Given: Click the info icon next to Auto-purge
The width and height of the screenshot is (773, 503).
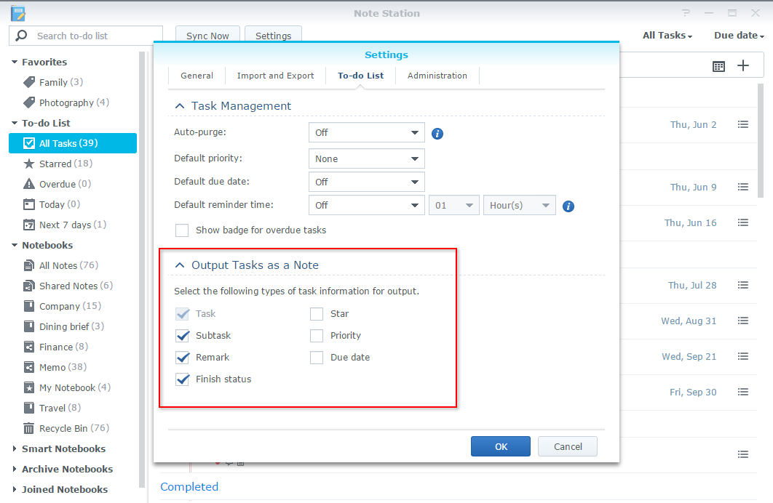Looking at the screenshot, I should point(436,133).
